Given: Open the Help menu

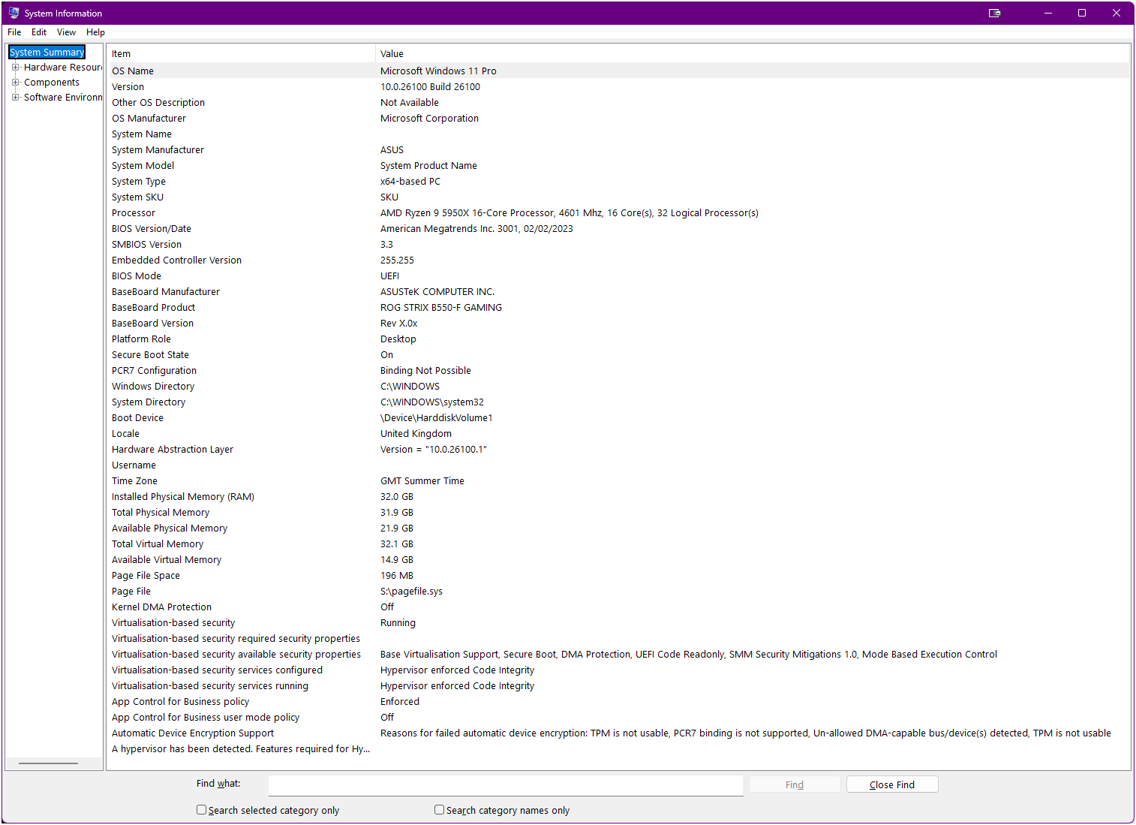Looking at the screenshot, I should click(95, 32).
